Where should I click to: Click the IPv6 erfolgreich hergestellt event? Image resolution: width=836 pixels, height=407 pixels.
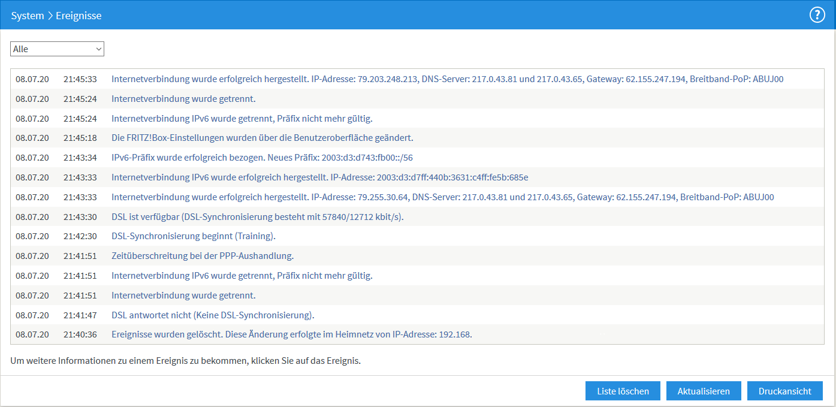(x=319, y=177)
